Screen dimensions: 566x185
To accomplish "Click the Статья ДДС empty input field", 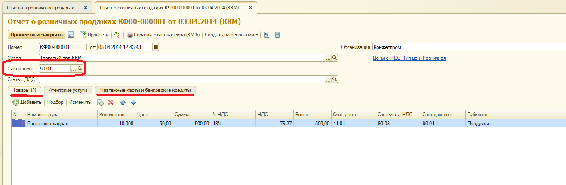I will click(181, 79).
